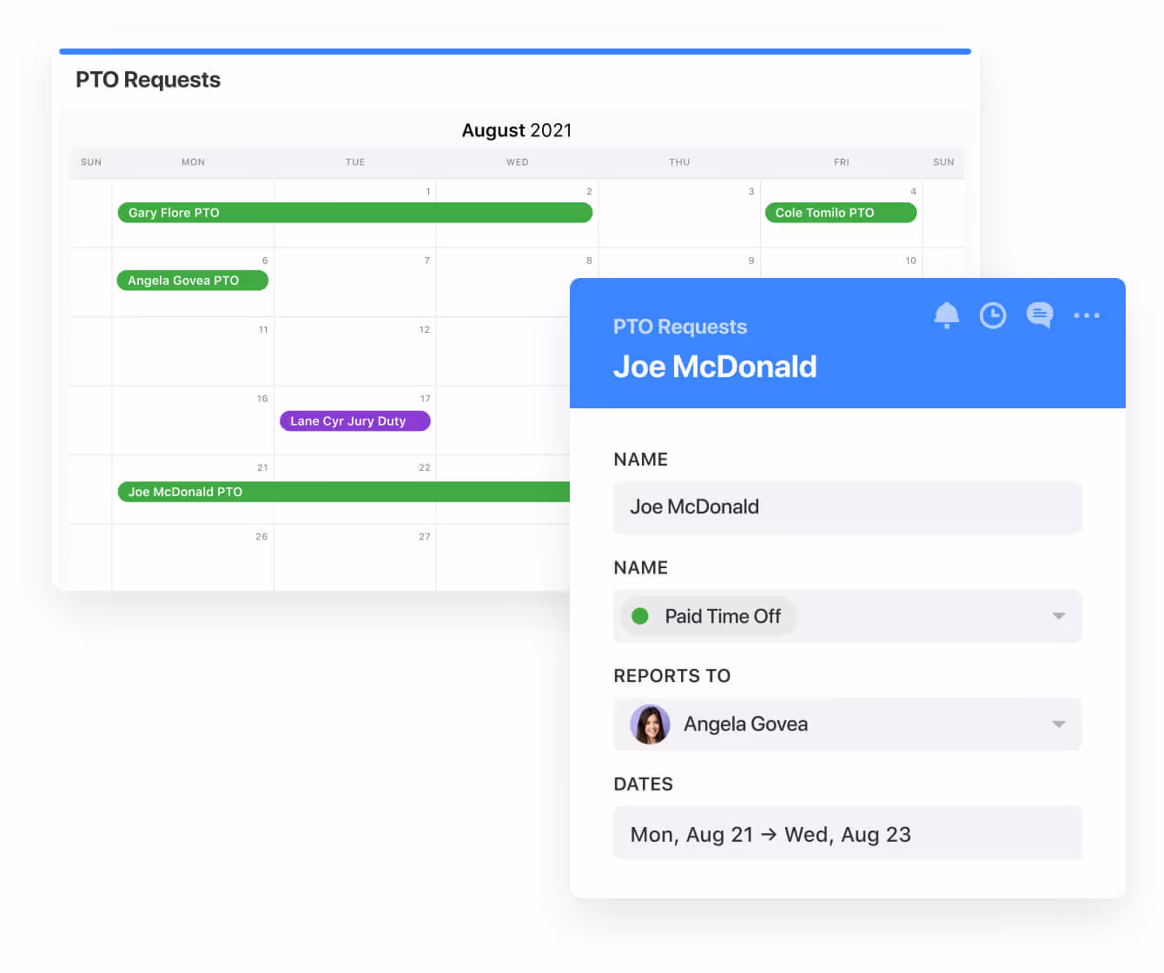The height and width of the screenshot is (973, 1164).
Task: Select the Angela Govea PTO event
Action: coord(192,281)
